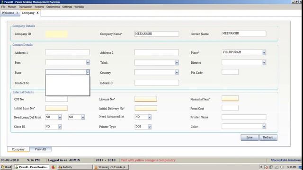Expand the Place dropdown

[264, 52]
